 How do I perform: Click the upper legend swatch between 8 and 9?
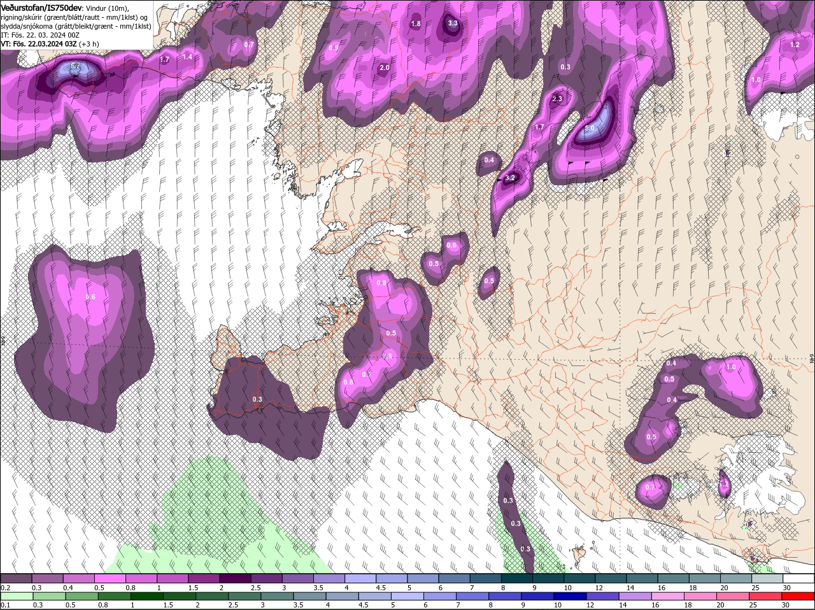(518, 578)
